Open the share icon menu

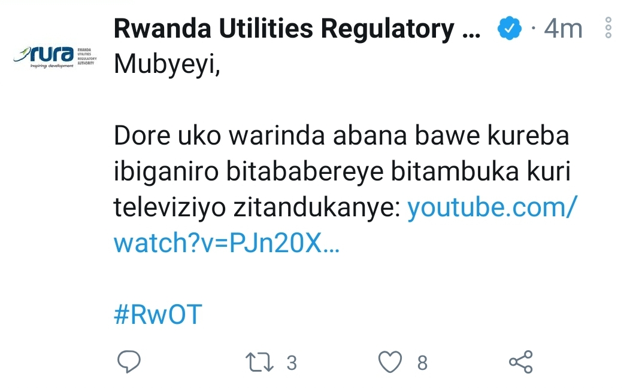click(x=521, y=362)
